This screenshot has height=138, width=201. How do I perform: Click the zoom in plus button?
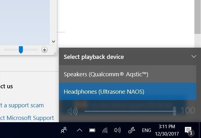click(x=44, y=50)
